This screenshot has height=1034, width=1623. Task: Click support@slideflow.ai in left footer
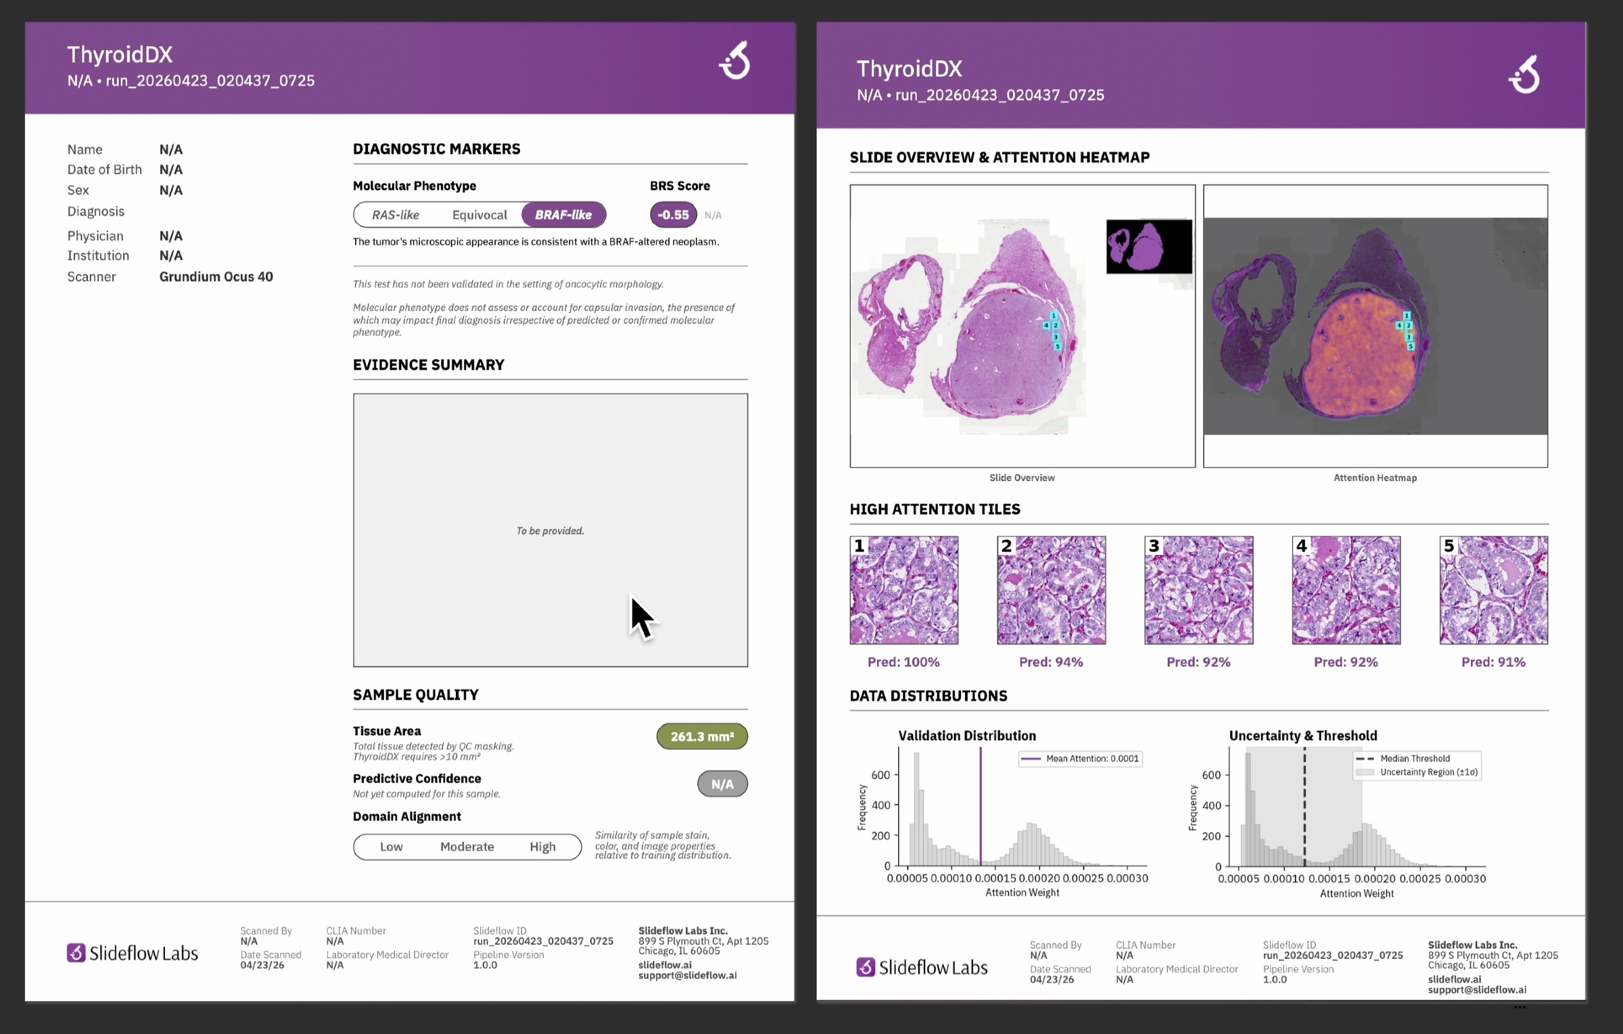[x=688, y=975]
